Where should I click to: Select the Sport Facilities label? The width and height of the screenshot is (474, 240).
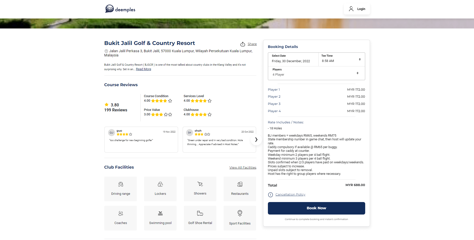coord(240,224)
